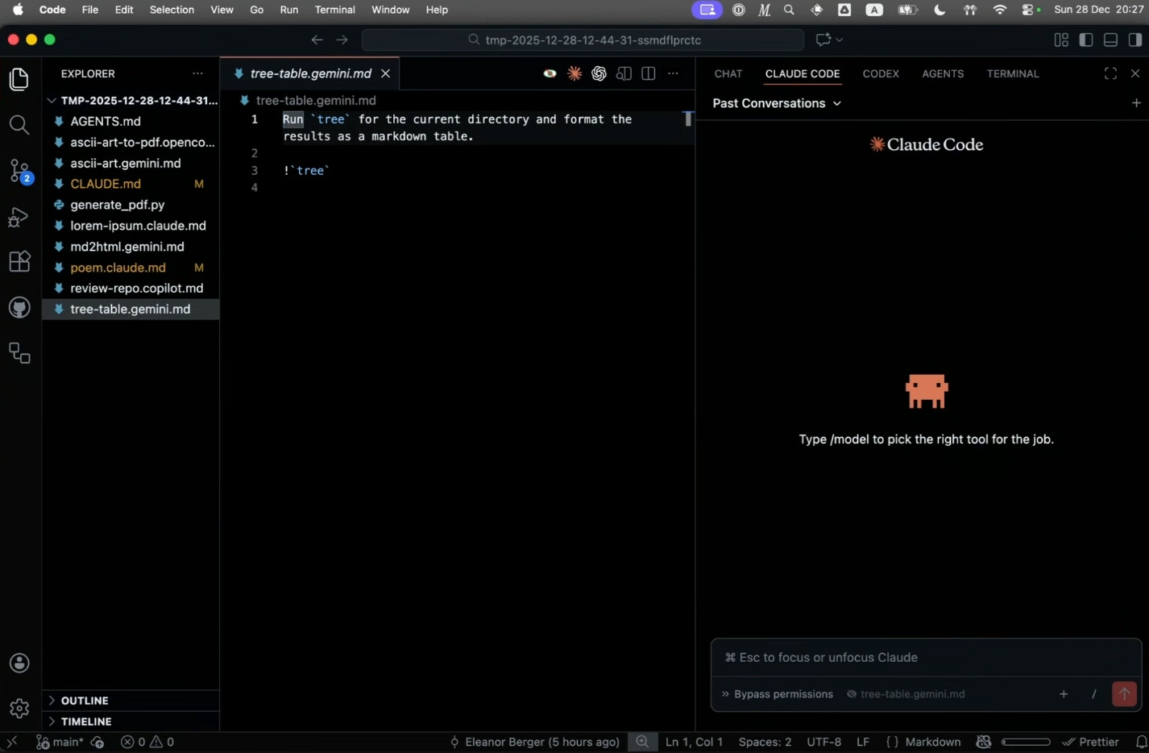Screen dimensions: 1149x753
Task: Send message with red arrow button
Action: [1124, 693]
